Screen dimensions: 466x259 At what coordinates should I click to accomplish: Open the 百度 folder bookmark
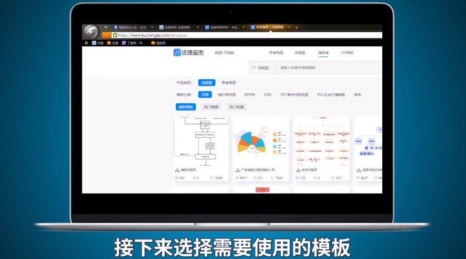(113, 43)
